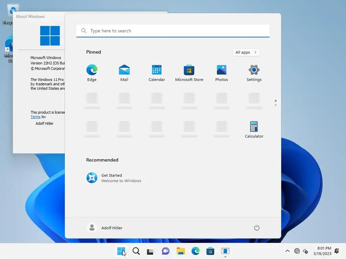Open File Explorer from the taskbar
The width and height of the screenshot is (346, 259).
[180, 251]
